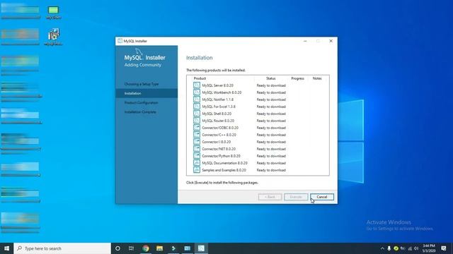Click the Connector/J 8.0.20 icon
This screenshot has height=254, width=453.
(197, 142)
